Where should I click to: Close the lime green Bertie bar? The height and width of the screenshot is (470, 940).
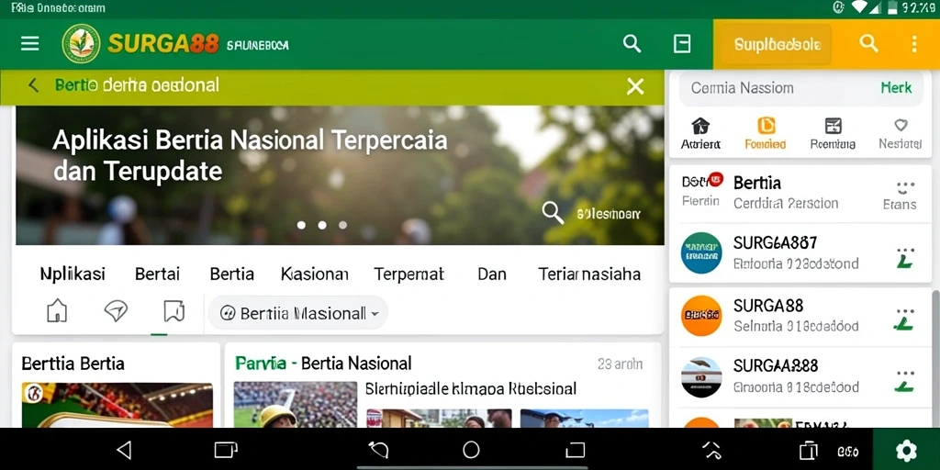tap(635, 86)
